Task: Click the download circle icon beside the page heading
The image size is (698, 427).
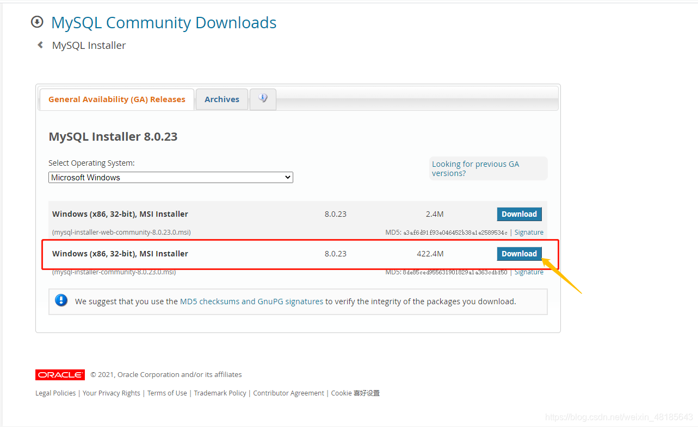Action: (x=37, y=22)
